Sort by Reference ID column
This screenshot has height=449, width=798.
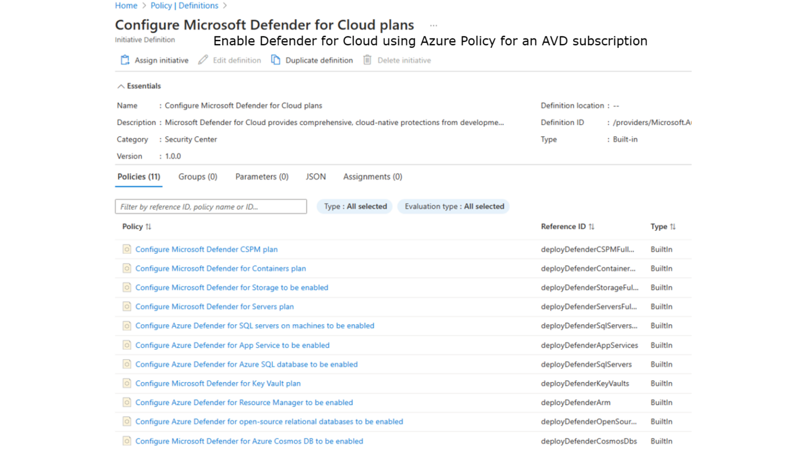pos(567,227)
